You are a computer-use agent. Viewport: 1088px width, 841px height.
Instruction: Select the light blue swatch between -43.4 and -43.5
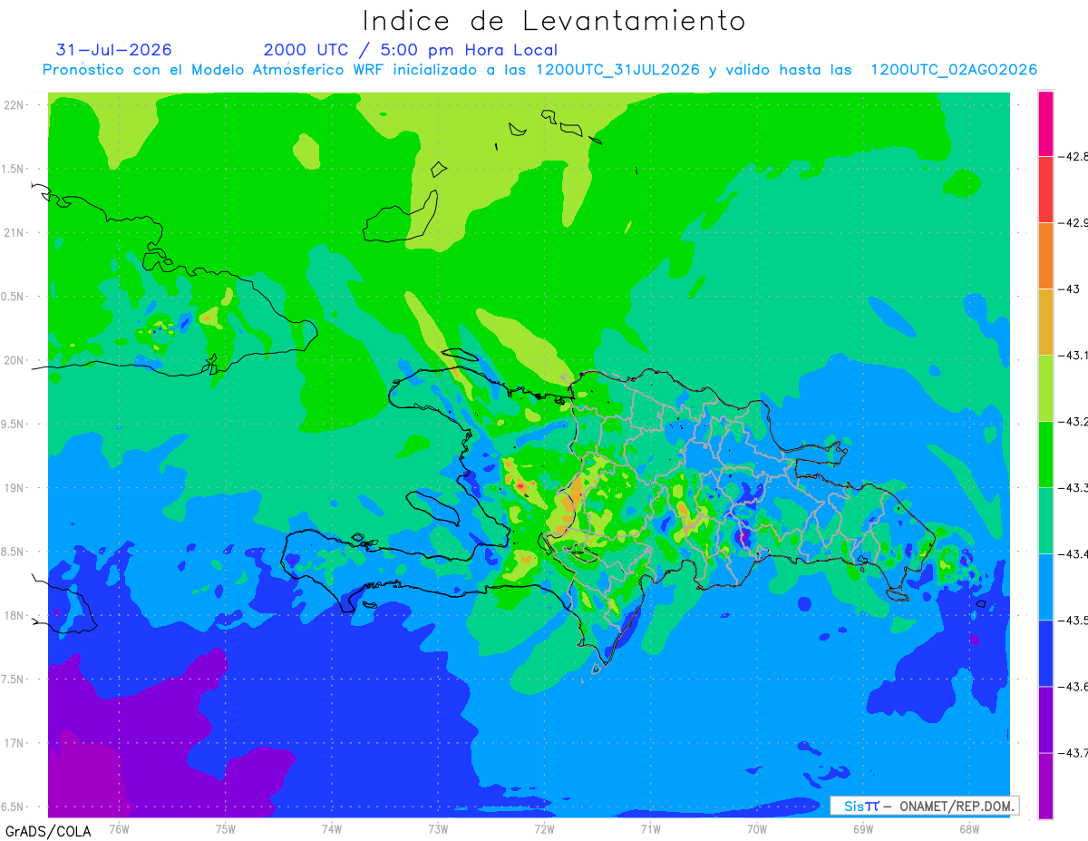(1045, 587)
